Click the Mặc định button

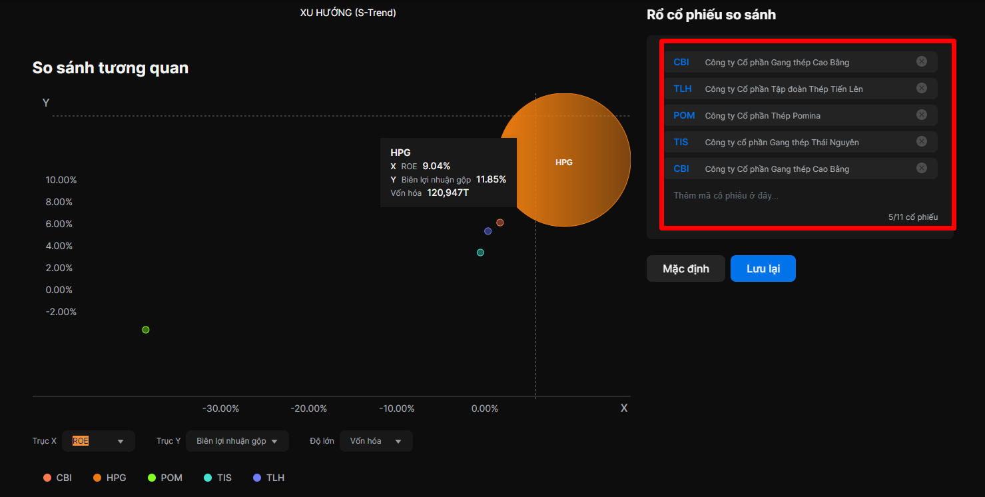point(685,268)
